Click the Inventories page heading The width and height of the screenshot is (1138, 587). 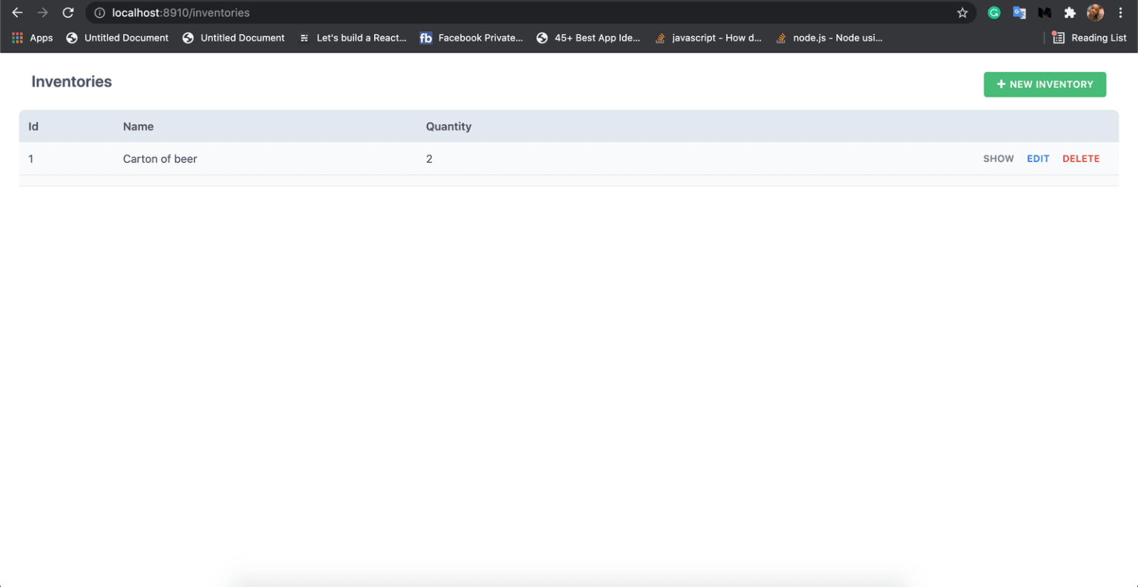coord(72,81)
